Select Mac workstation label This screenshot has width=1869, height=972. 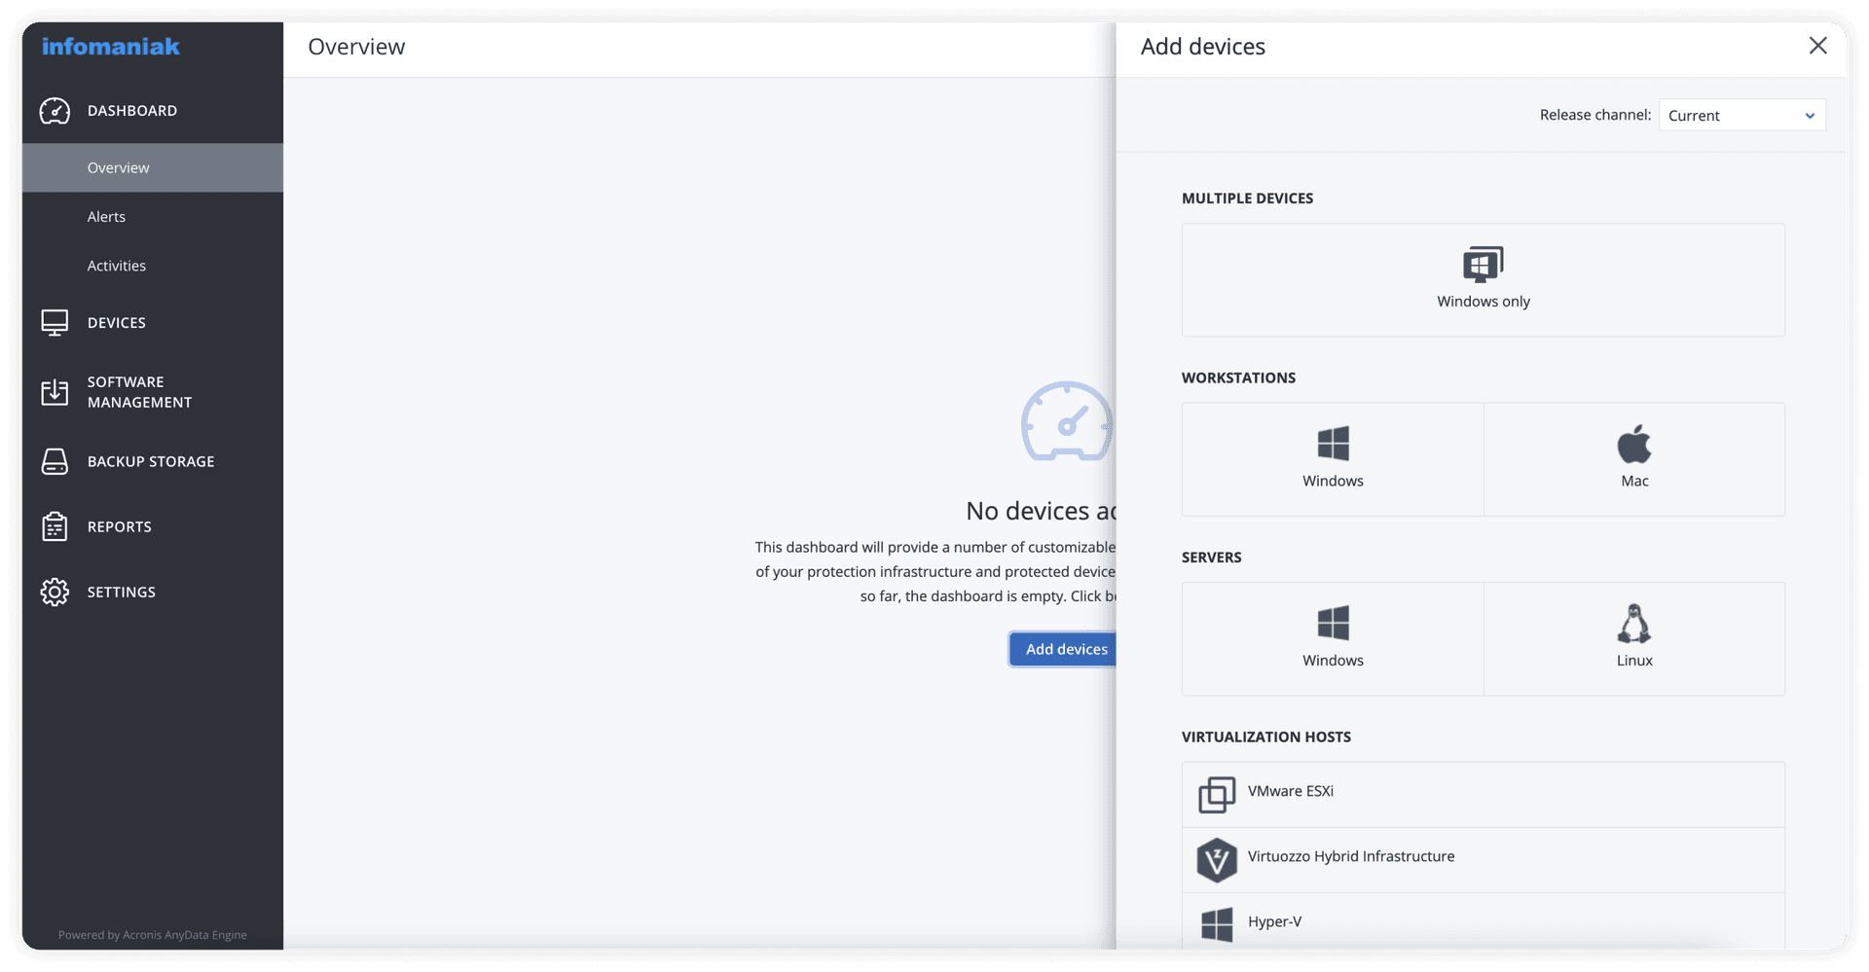pos(1634,481)
